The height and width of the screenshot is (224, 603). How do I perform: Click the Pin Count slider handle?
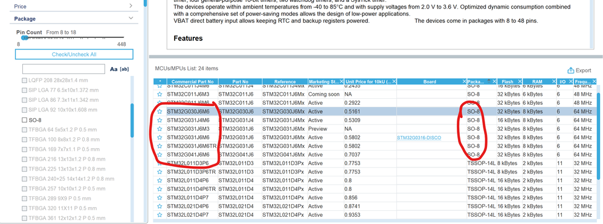(25, 37)
